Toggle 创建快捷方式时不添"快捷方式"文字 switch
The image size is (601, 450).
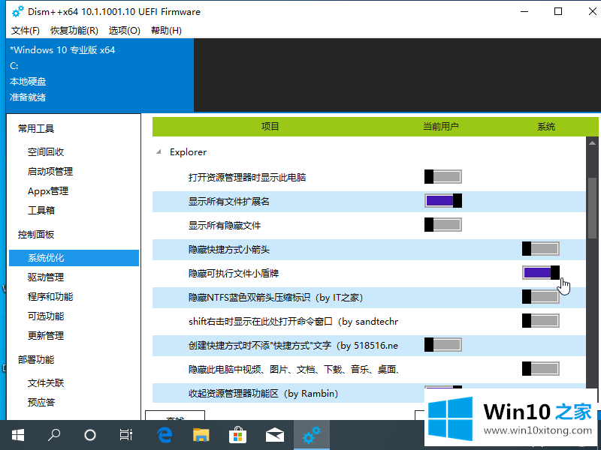pos(443,345)
